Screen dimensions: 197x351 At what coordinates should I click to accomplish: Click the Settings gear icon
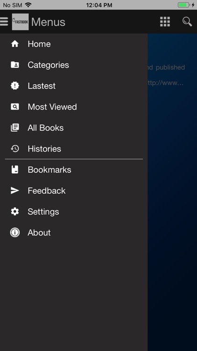coord(15,212)
